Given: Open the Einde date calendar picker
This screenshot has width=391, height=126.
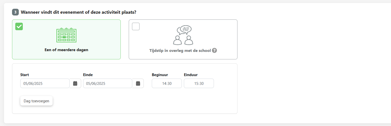Looking at the screenshot, I should click(138, 83).
